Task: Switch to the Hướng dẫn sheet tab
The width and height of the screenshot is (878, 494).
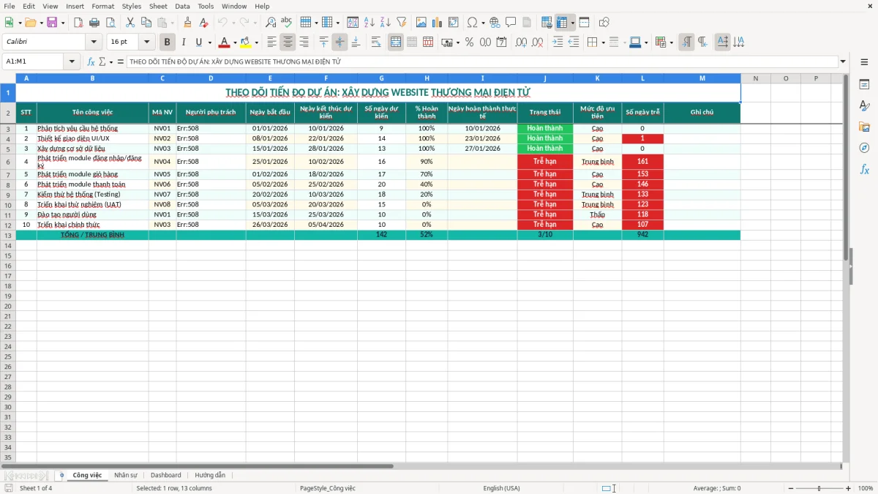Action: pos(210,475)
